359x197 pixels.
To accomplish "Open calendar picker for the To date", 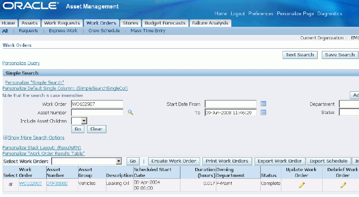I will click(x=263, y=113).
